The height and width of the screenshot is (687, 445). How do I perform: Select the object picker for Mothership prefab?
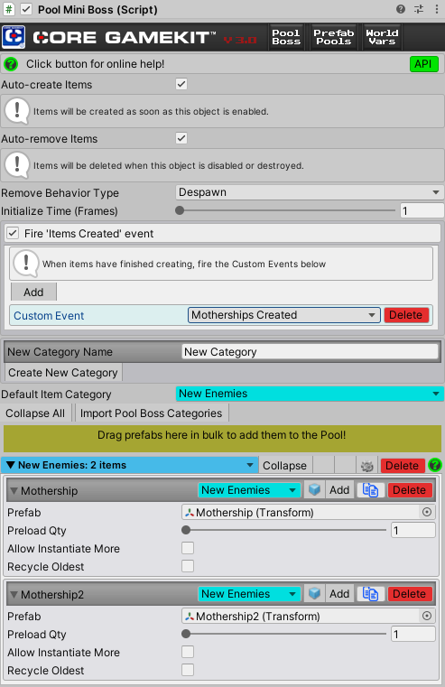pyautogui.click(x=427, y=512)
